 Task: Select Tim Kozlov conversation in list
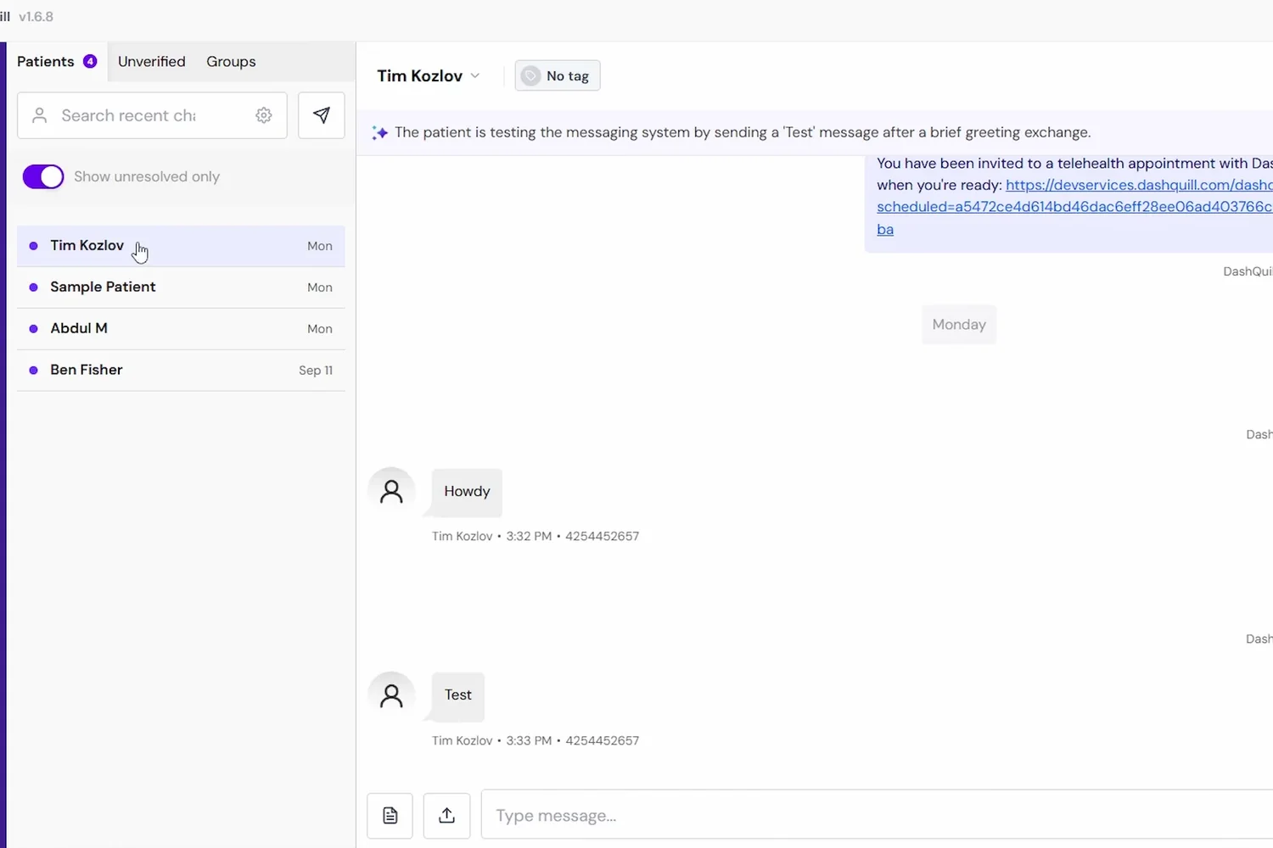tap(181, 246)
